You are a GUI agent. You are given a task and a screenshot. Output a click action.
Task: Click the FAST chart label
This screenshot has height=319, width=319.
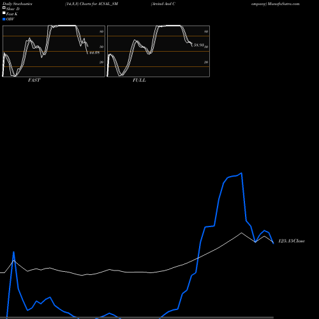(x=34, y=80)
